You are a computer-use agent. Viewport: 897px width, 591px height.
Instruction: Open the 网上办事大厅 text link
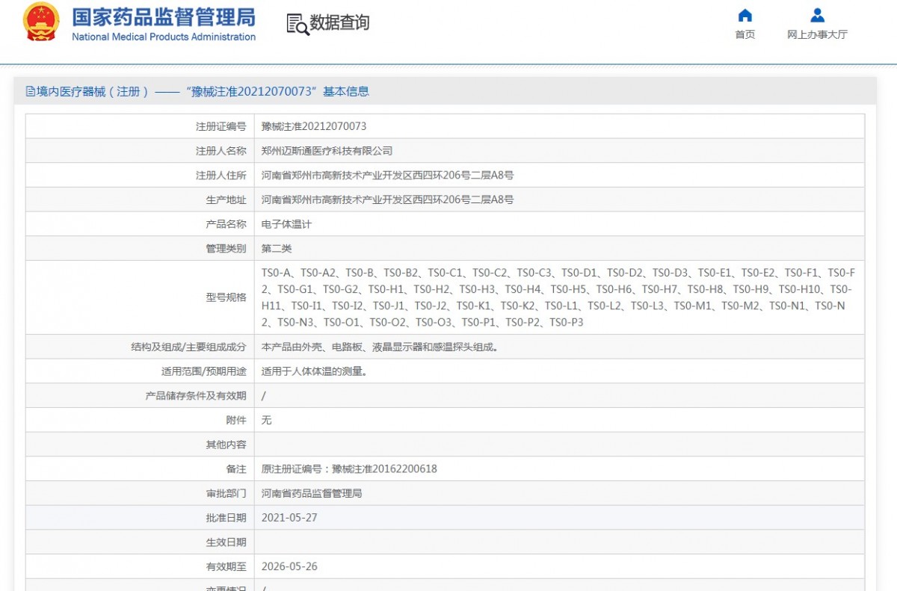click(817, 34)
